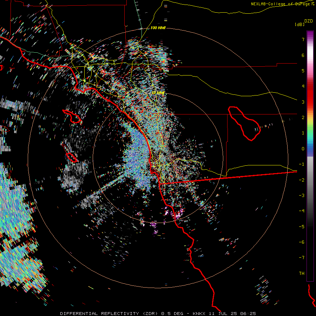This screenshot has height=316, width=316.
Task: Click the -3 value on the dB scale
Action: tap(302, 196)
